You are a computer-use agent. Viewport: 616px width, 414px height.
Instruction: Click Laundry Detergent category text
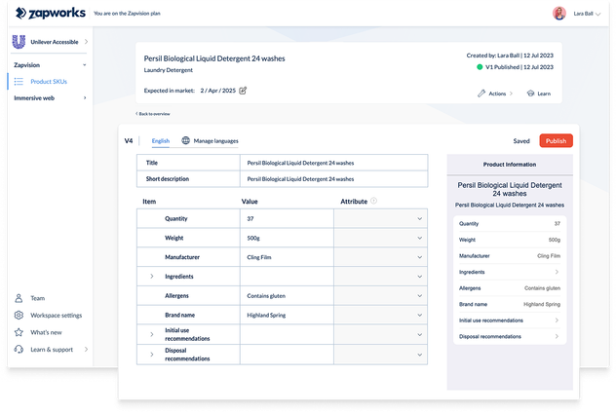pos(169,70)
